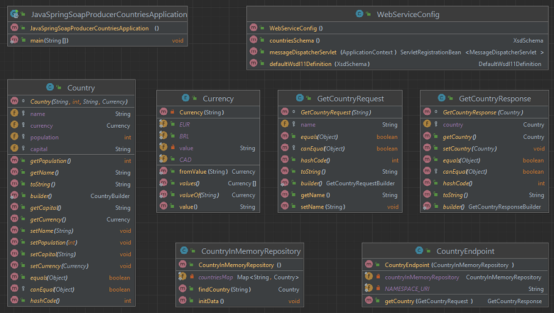Click the class icon beside CountryInMemoryRepository title
This screenshot has width=554, height=313.
(x=184, y=251)
